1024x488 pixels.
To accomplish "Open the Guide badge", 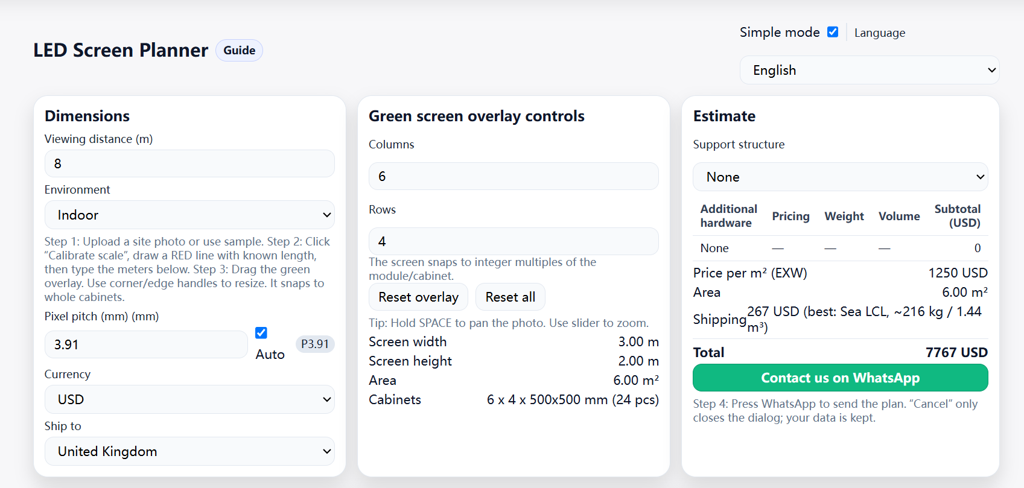I will click(239, 51).
